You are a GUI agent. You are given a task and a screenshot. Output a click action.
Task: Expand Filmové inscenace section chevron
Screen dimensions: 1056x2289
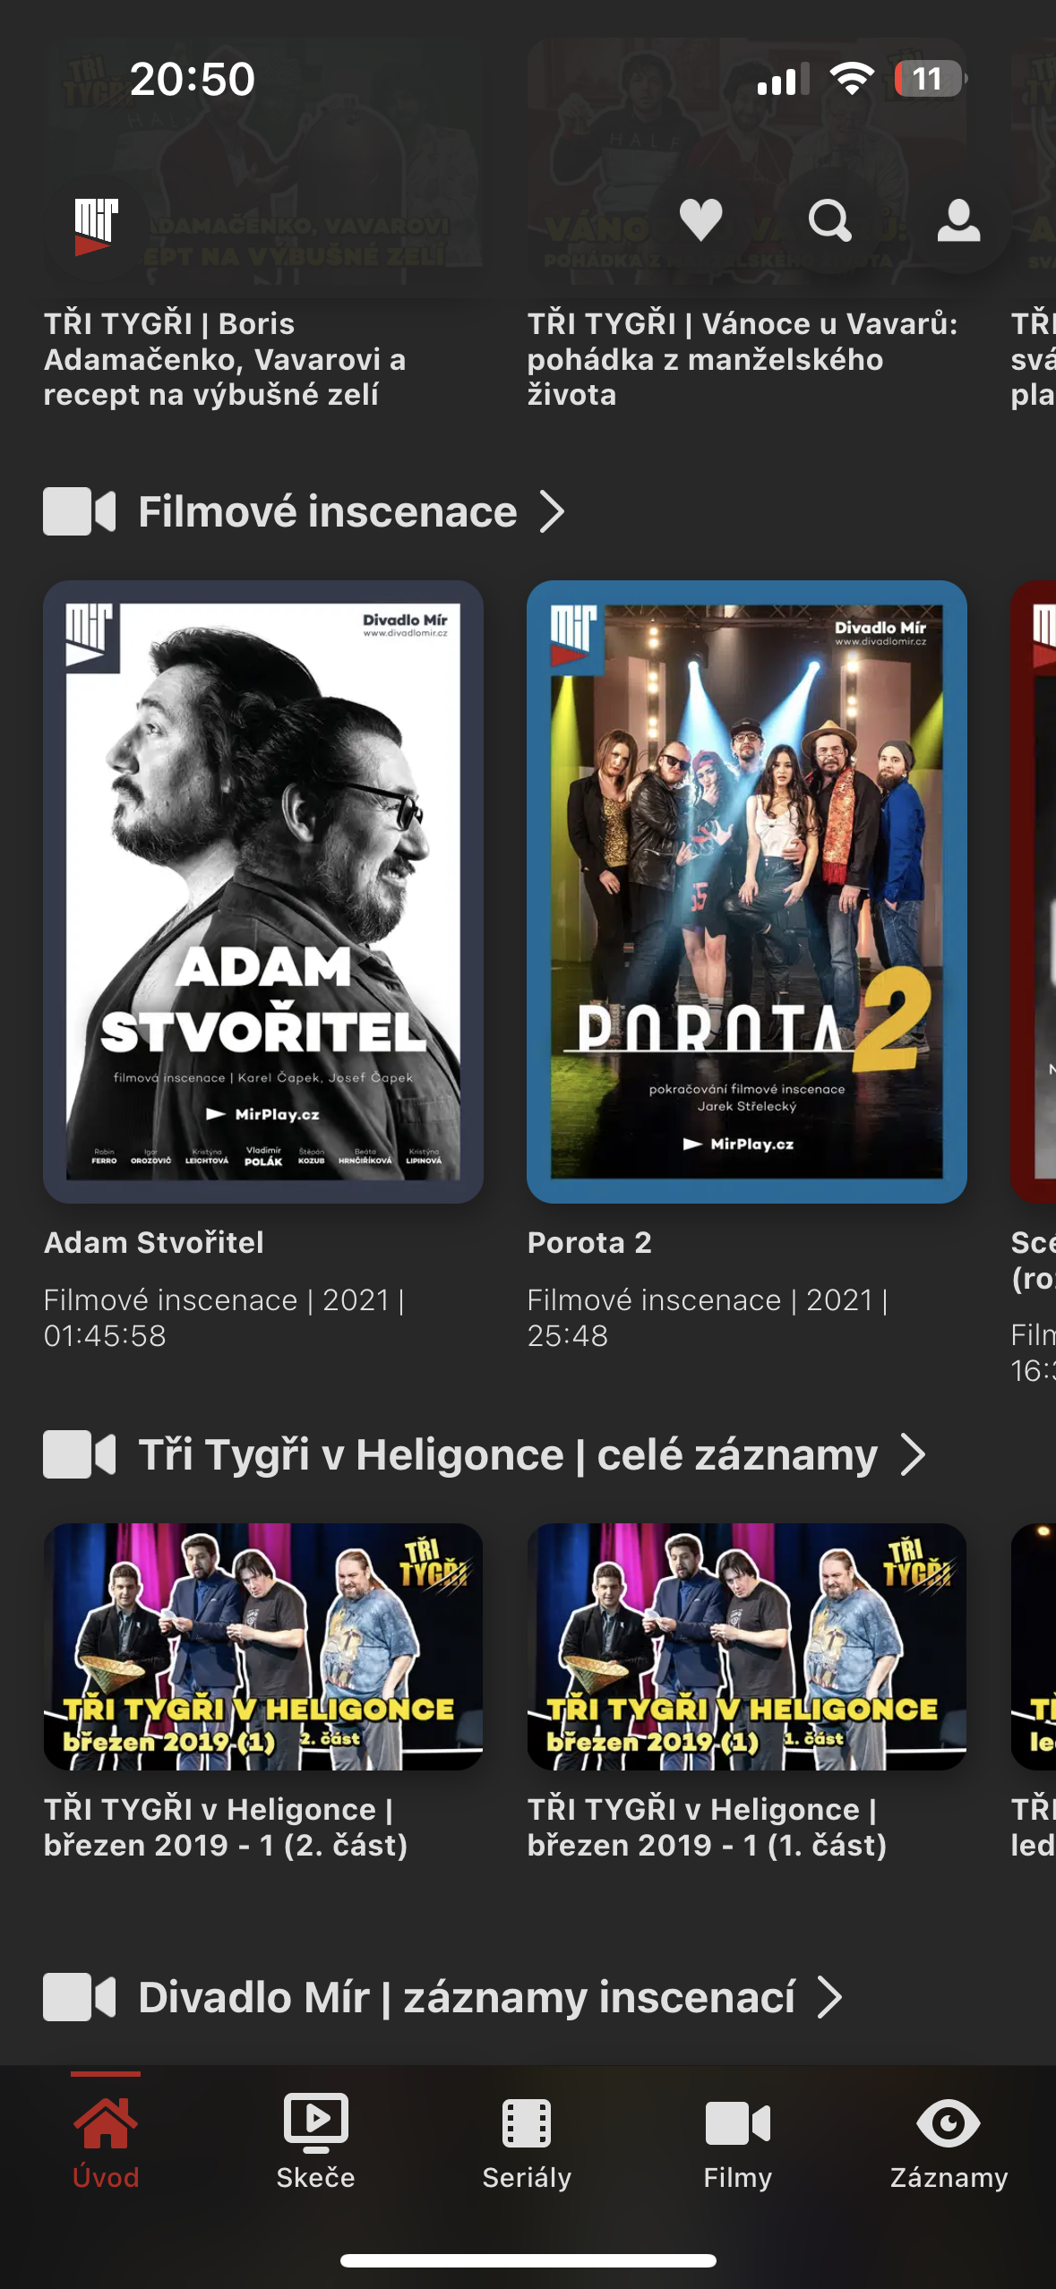tap(552, 512)
